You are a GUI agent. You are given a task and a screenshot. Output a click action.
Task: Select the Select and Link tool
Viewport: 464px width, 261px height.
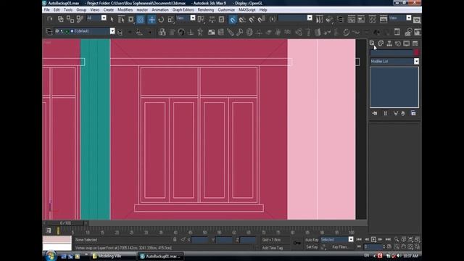click(x=61, y=20)
